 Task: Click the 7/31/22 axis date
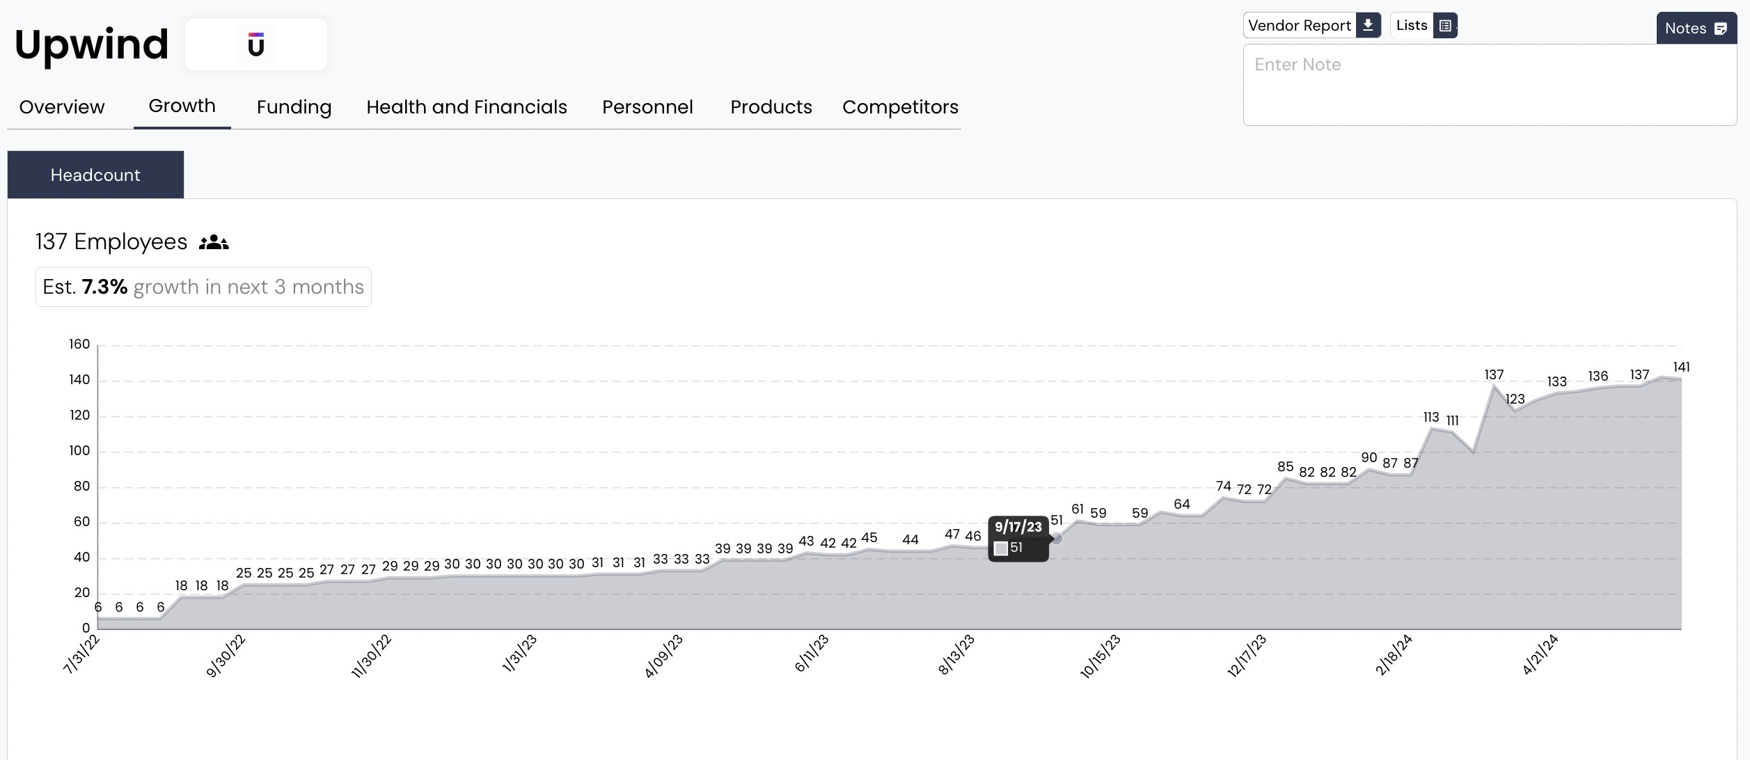point(81,654)
